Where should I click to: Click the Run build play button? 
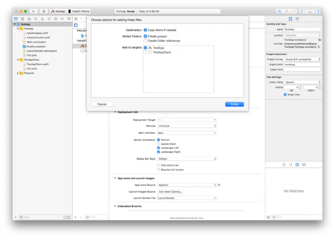pyautogui.click(x=33, y=11)
